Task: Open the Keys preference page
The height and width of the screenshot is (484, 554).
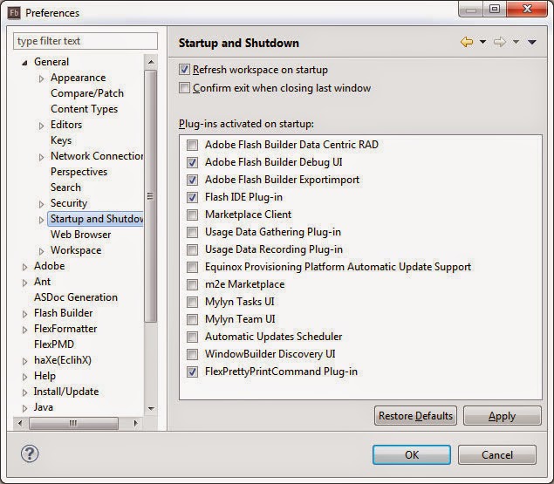Action: click(x=61, y=140)
